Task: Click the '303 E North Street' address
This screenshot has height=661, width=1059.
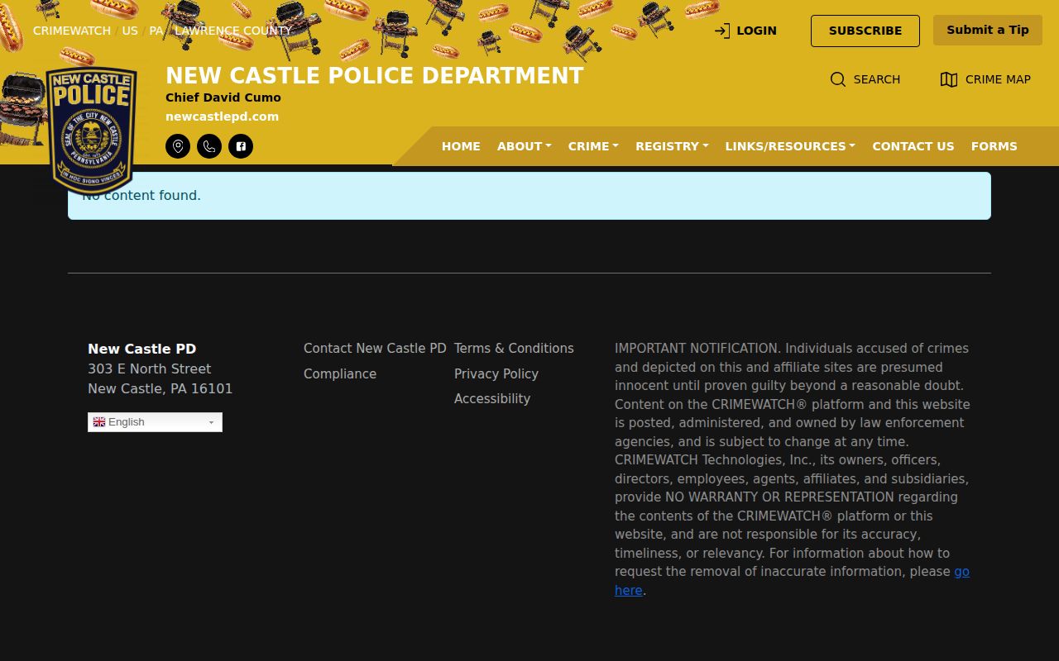Action: click(x=150, y=369)
